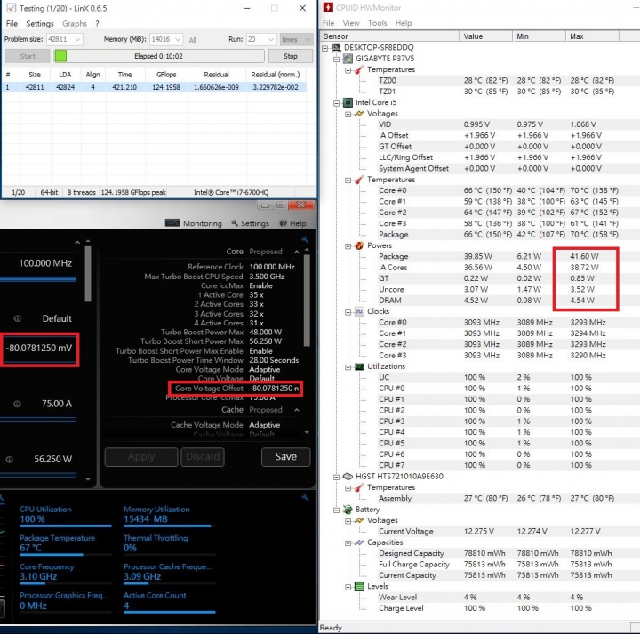Viewport: 640px width, 634px height.
Task: Click the Monitoring graph icon
Action: (x=172, y=223)
